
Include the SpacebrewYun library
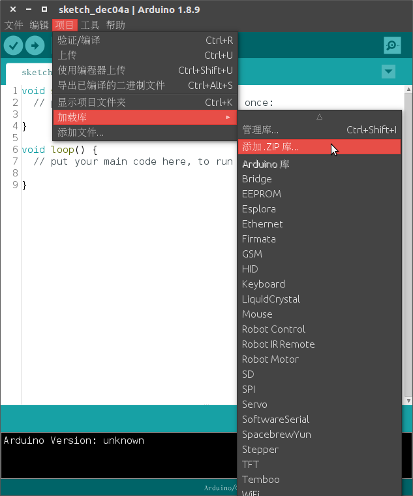[x=319, y=435]
